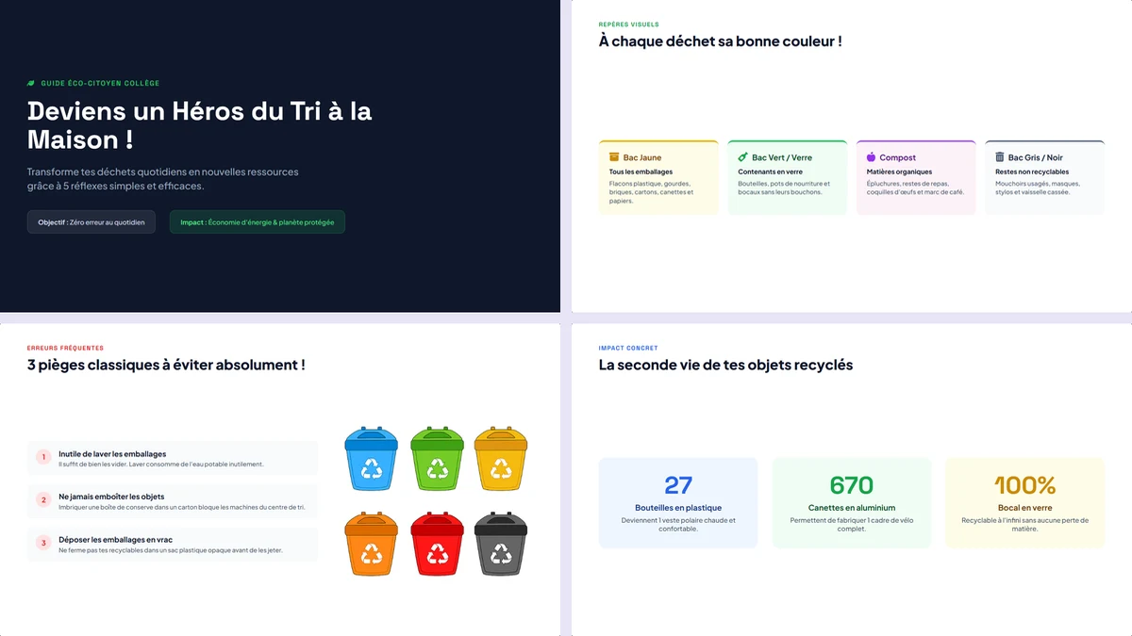1132x636 pixels.
Task: Select the red recycling bin illustration
Action: coord(438,544)
